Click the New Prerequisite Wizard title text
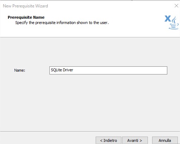 25,6
